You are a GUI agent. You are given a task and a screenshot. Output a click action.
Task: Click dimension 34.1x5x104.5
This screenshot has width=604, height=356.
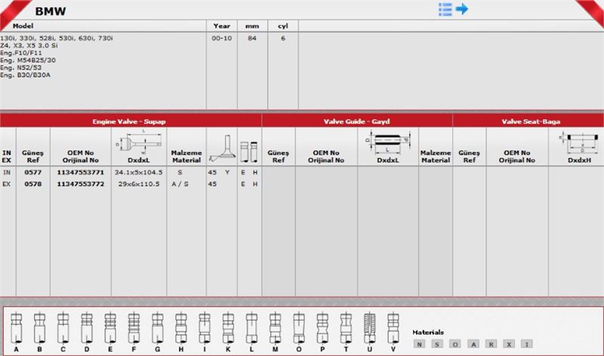pos(139,172)
